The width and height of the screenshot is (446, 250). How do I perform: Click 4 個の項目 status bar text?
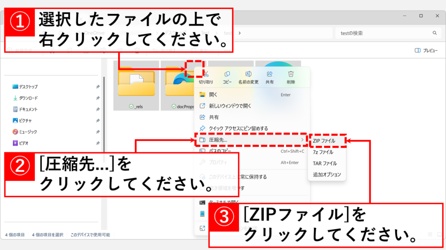[x=15, y=235]
